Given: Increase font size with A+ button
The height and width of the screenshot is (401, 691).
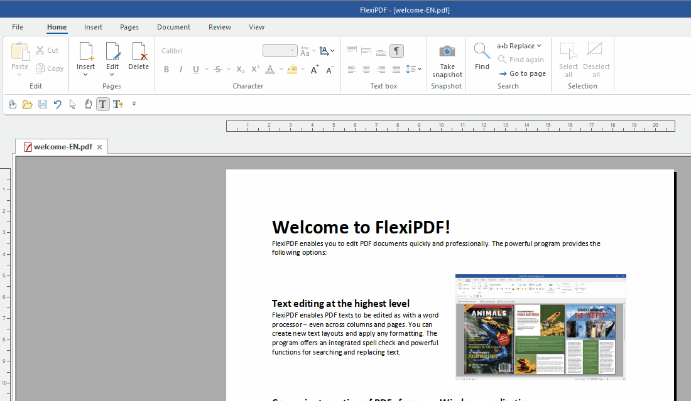Looking at the screenshot, I should pyautogui.click(x=315, y=69).
